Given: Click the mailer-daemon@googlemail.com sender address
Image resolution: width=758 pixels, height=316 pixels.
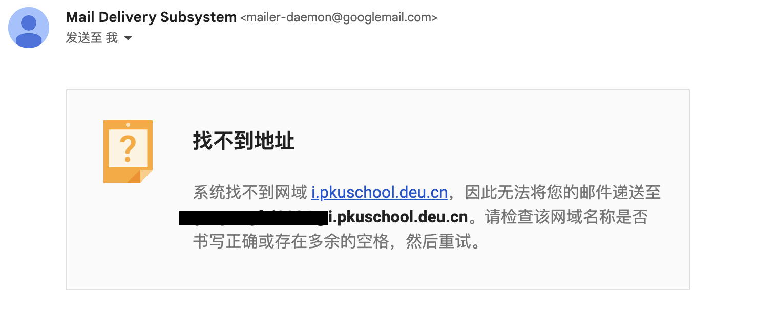Looking at the screenshot, I should 339,18.
